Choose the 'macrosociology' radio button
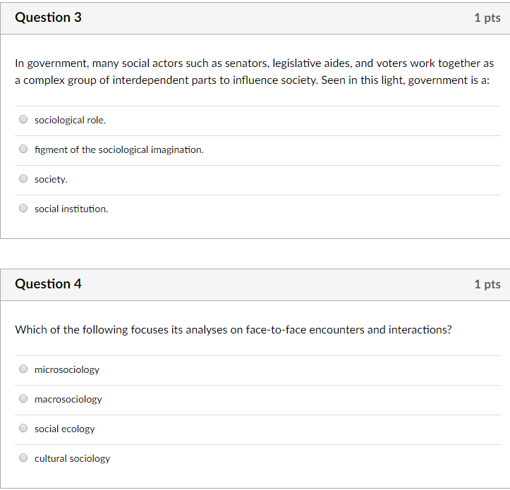This screenshot has width=510, height=490. point(23,398)
